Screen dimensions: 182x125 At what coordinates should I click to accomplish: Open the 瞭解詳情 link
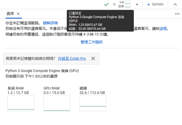(x=50, y=23)
